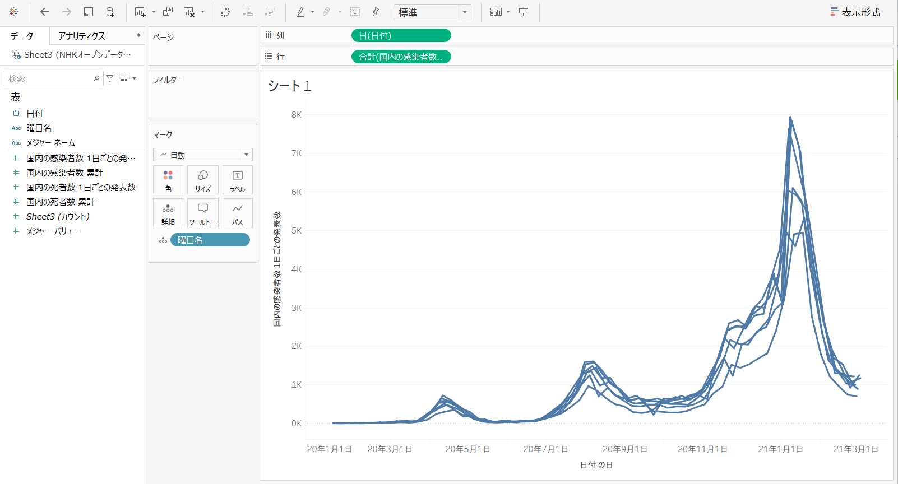Select the Sheet3 (カウント) field

pos(58,216)
